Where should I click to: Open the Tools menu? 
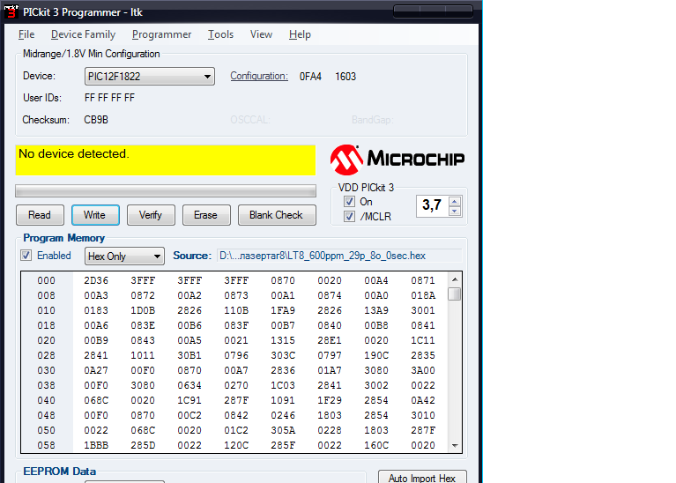[x=220, y=34]
